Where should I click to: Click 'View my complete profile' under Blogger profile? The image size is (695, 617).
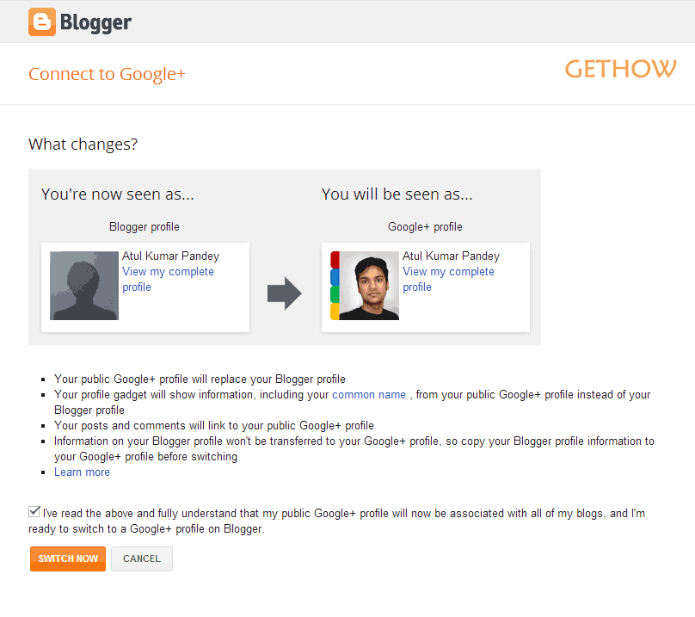click(168, 279)
